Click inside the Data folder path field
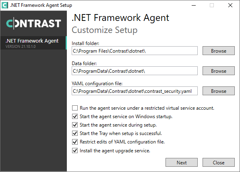The height and width of the screenshot is (172, 240). click(134, 71)
